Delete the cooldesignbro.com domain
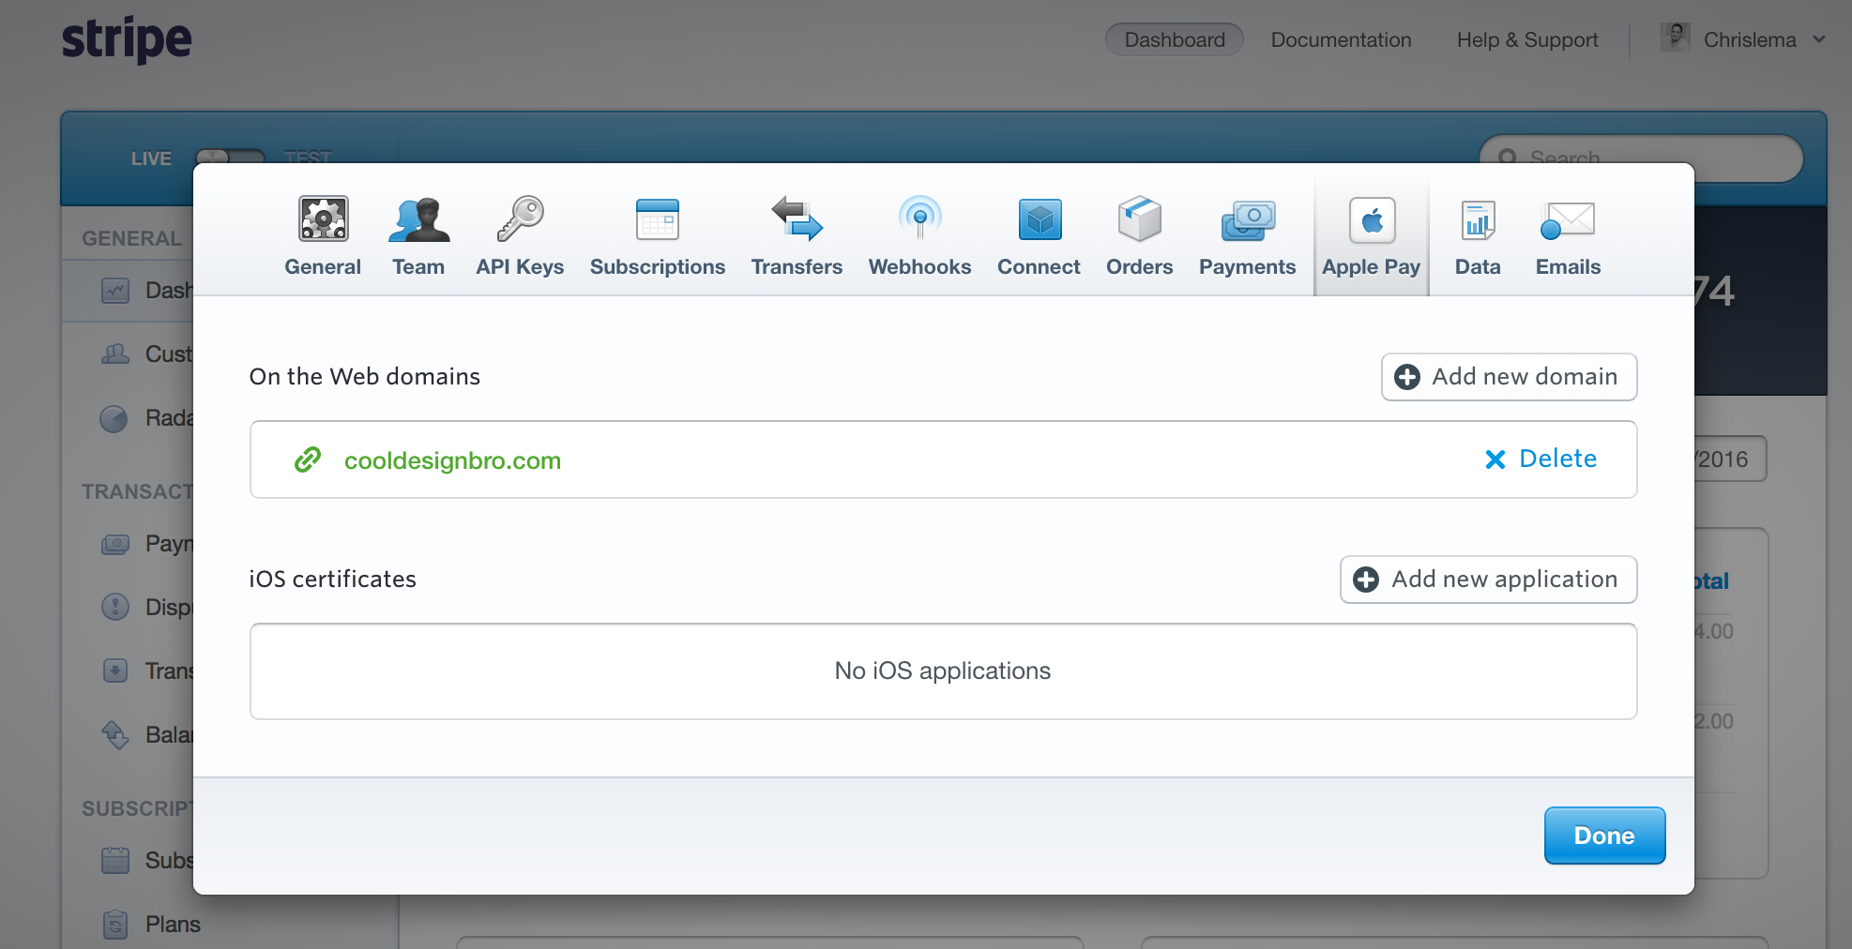This screenshot has height=949, width=1852. (x=1540, y=459)
